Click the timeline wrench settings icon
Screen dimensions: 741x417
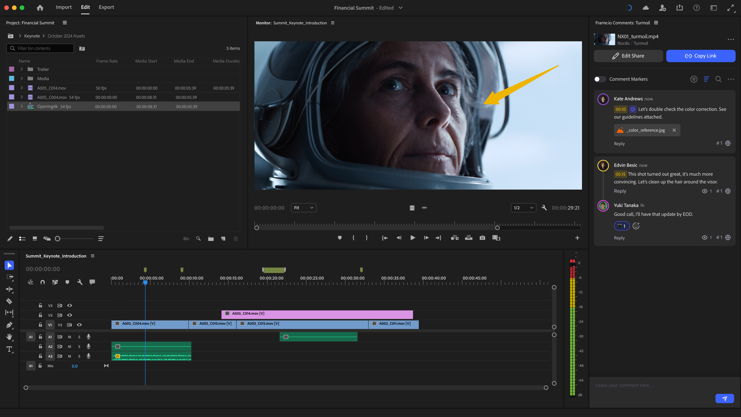pos(80,282)
